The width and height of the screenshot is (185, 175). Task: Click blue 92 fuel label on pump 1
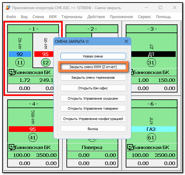point(20,54)
